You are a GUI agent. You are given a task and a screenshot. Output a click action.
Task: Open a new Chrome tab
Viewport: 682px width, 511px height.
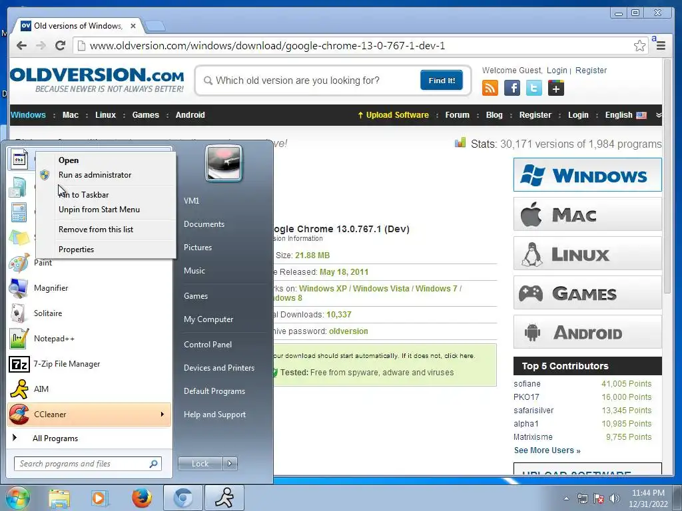pos(155,26)
